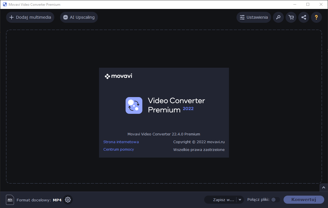Screen dimensions: 328x208
Task: Close the Movavi Video Converter window
Action: [x=321, y=4]
